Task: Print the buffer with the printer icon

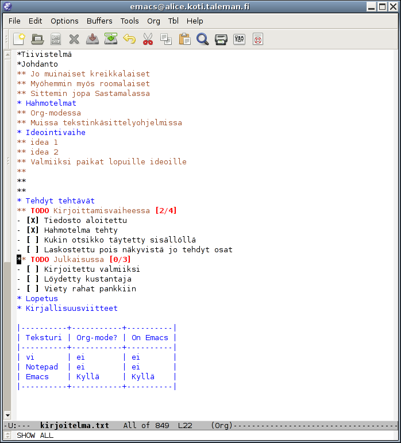Action: coord(221,39)
